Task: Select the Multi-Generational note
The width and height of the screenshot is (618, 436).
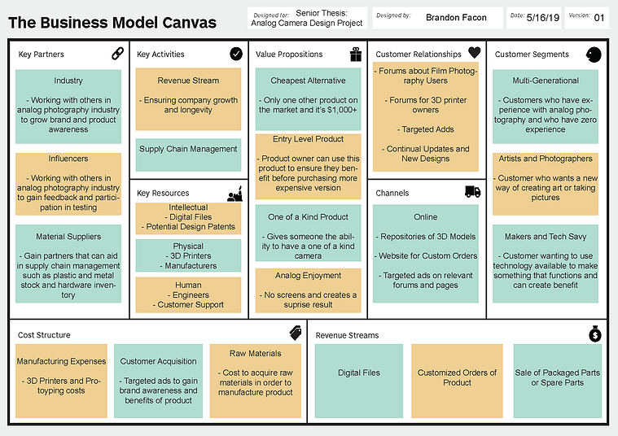Action: 546,107
